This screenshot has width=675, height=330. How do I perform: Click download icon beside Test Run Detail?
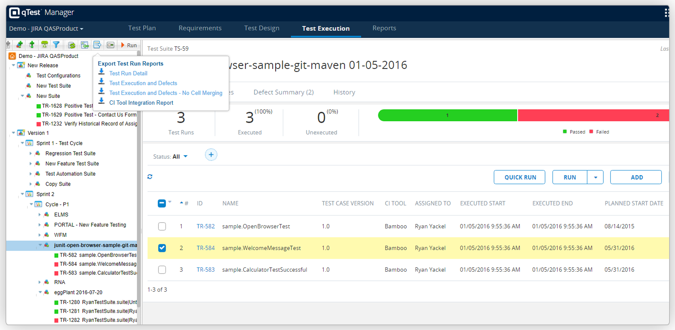click(102, 72)
